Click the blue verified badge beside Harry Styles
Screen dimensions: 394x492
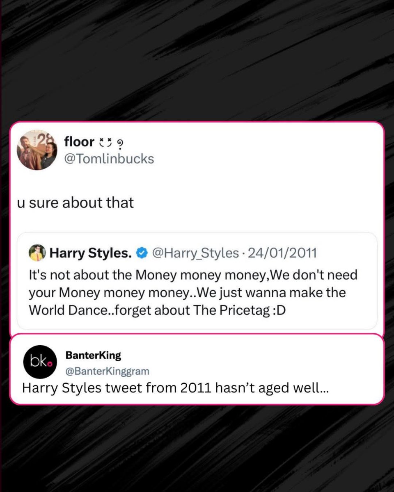click(x=142, y=253)
